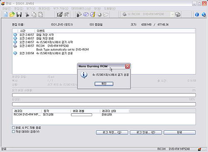
Task: Click the 확인 button in Nero dialog
Action: click(x=104, y=84)
